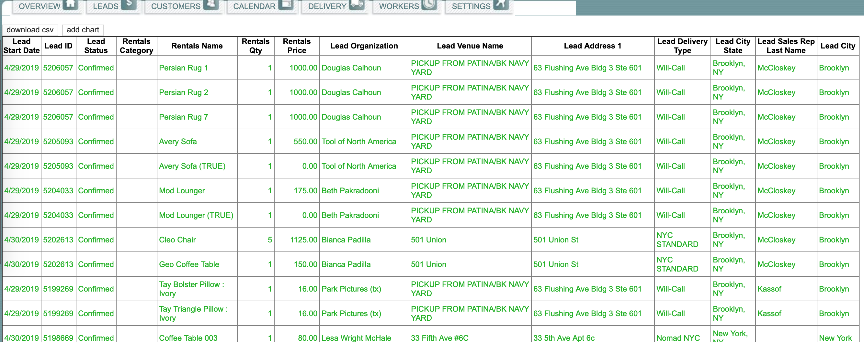Click the Leads dollar sign icon

(129, 4)
